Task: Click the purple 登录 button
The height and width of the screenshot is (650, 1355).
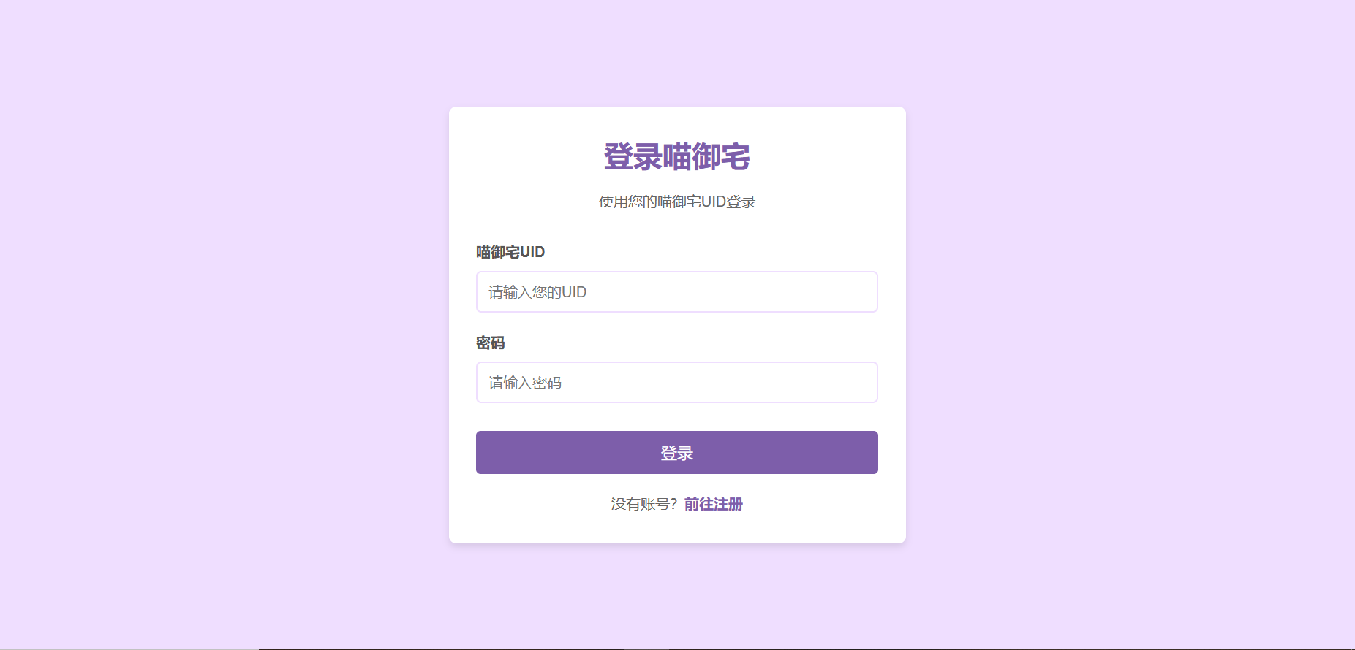Action: pyautogui.click(x=676, y=452)
